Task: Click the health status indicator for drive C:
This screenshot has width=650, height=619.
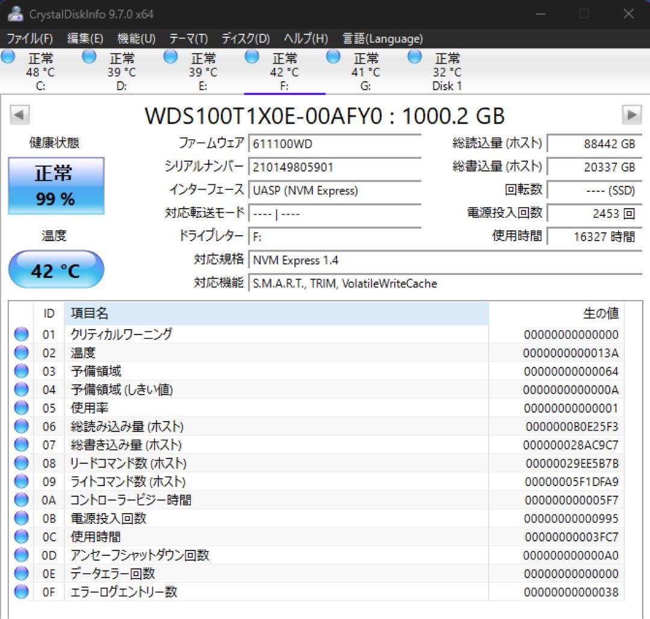Action: tap(8, 57)
